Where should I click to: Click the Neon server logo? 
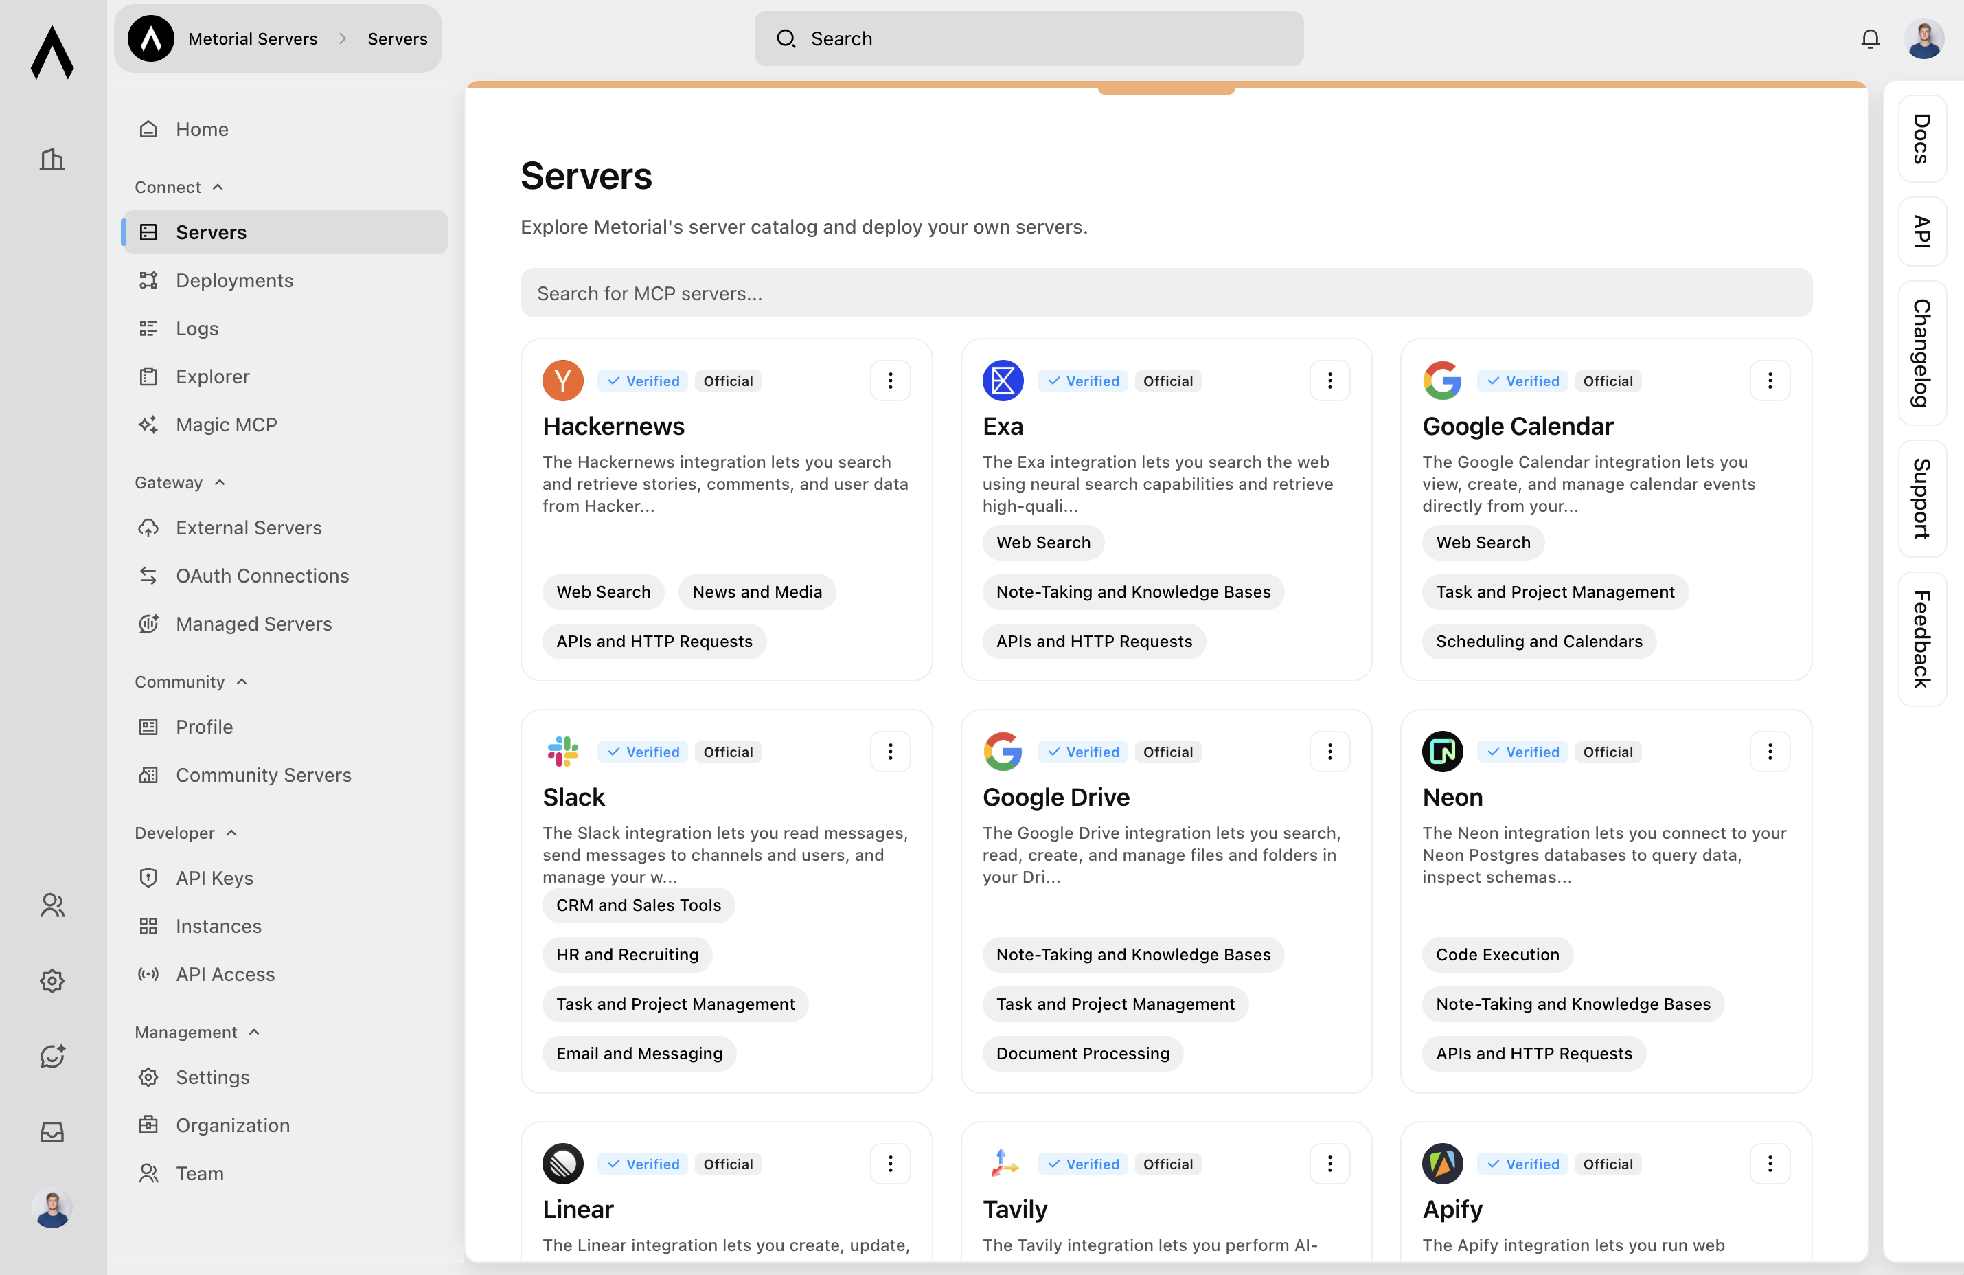1441,751
